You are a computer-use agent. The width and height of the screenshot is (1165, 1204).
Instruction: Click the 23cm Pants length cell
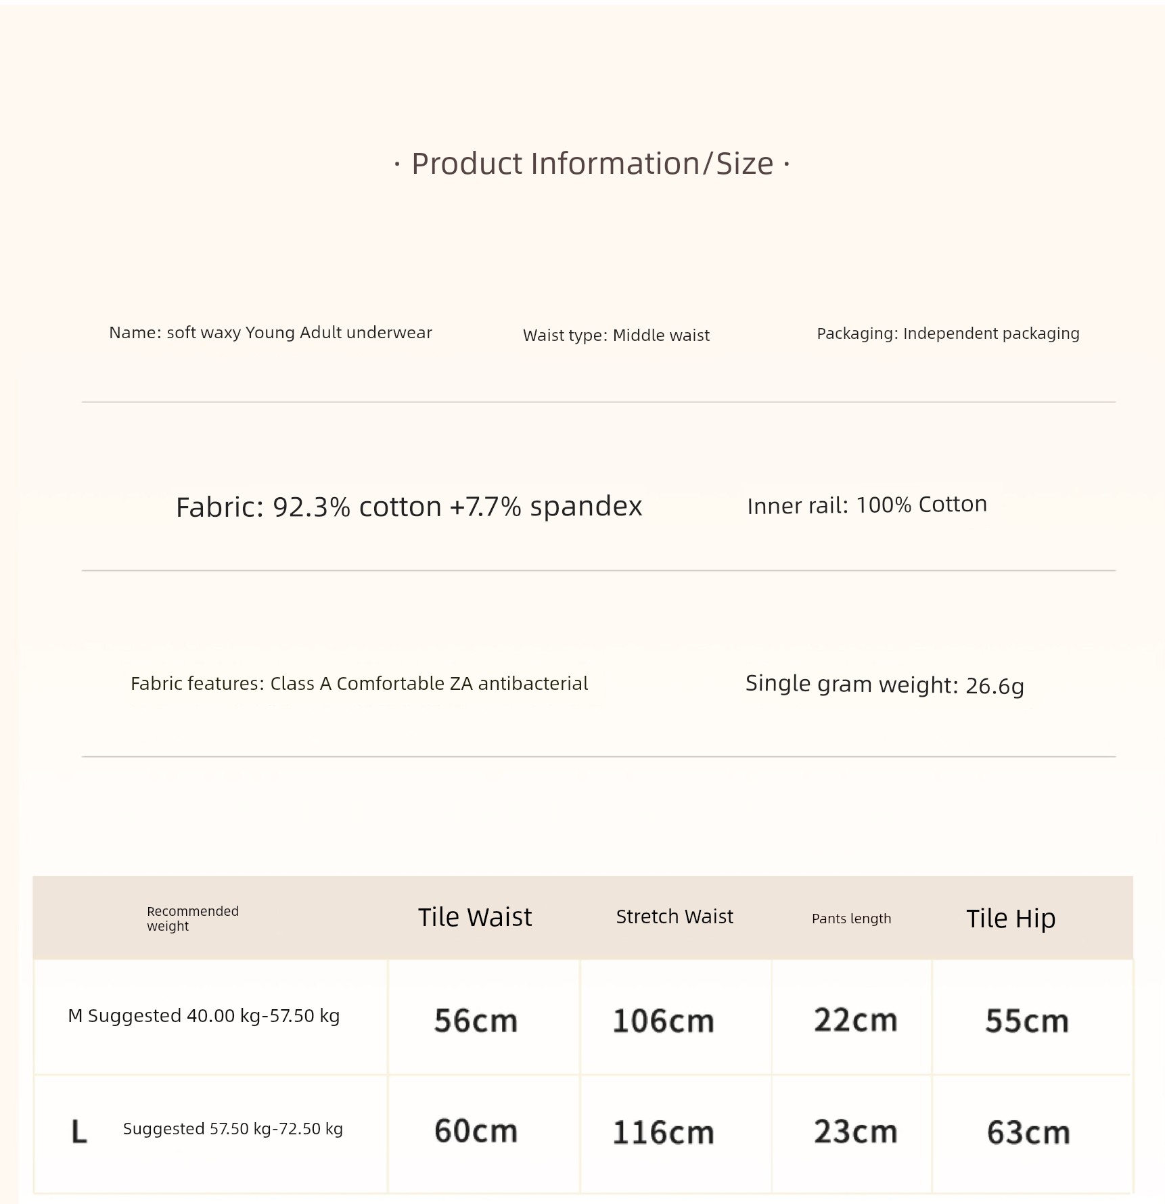pyautogui.click(x=855, y=1132)
